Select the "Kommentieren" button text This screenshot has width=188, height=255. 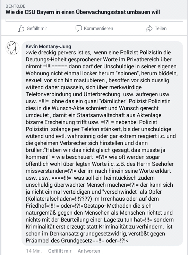click(x=99, y=29)
